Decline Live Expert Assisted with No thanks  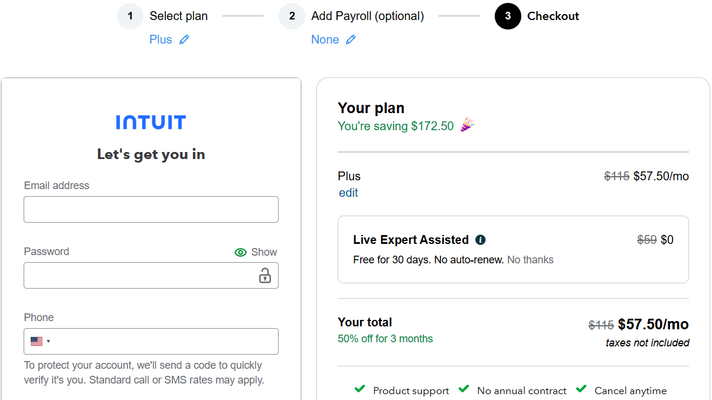[x=530, y=260]
